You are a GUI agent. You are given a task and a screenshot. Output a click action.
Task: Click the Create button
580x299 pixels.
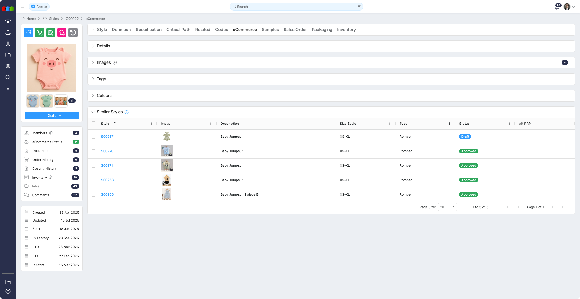pyautogui.click(x=39, y=7)
